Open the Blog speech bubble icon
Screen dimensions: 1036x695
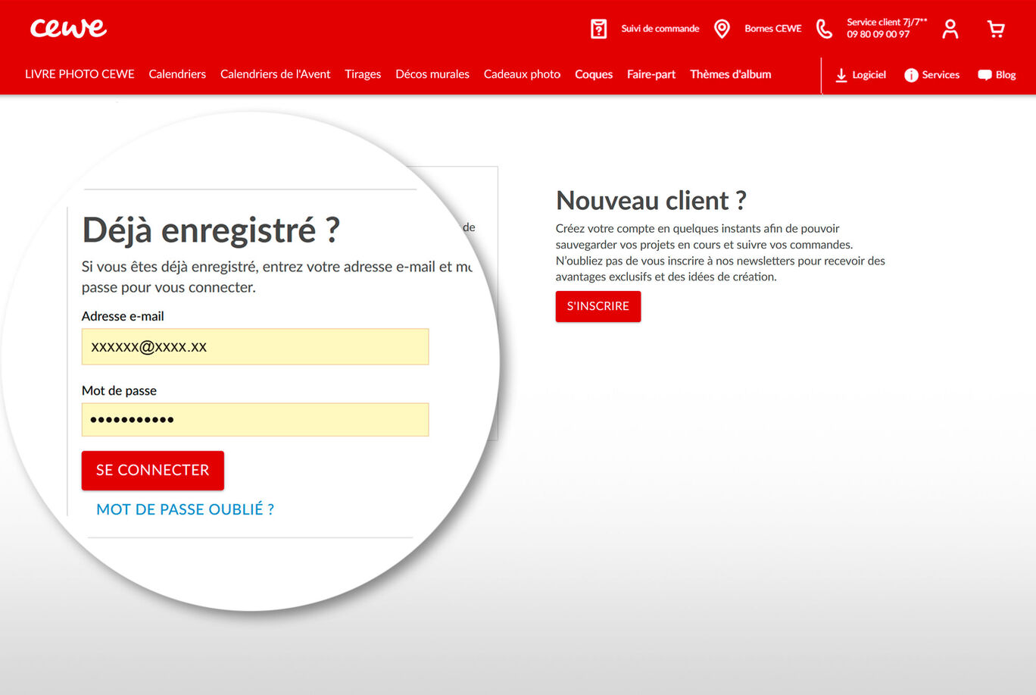pyautogui.click(x=985, y=74)
